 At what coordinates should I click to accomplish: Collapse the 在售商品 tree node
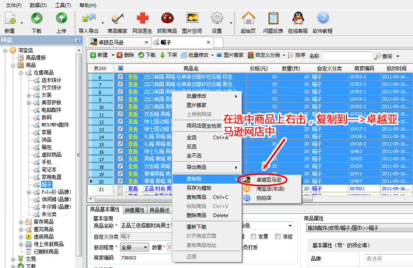(21, 73)
